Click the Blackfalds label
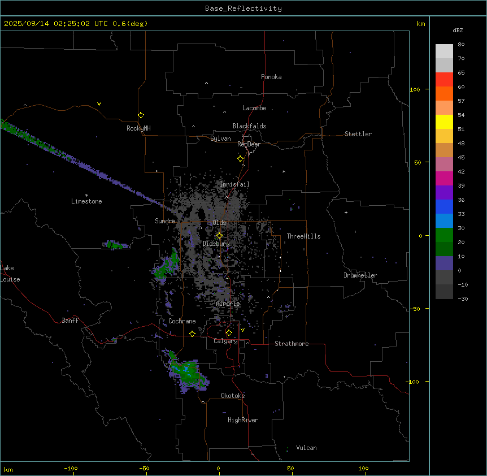487x476 pixels. coord(249,126)
